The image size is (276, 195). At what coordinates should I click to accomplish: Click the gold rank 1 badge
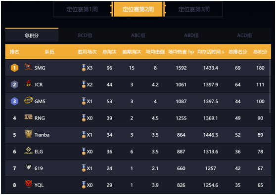click(x=14, y=68)
